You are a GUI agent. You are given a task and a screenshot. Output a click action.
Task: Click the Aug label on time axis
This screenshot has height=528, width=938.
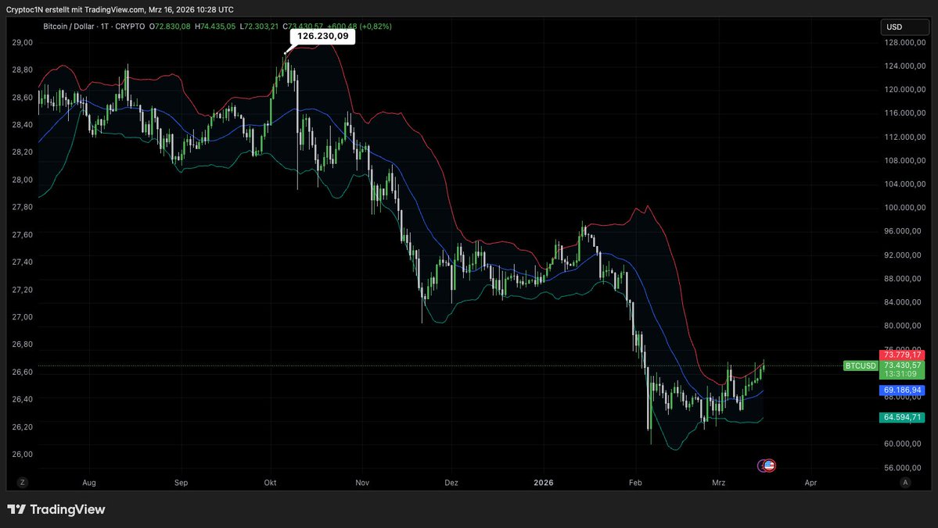pyautogui.click(x=89, y=483)
